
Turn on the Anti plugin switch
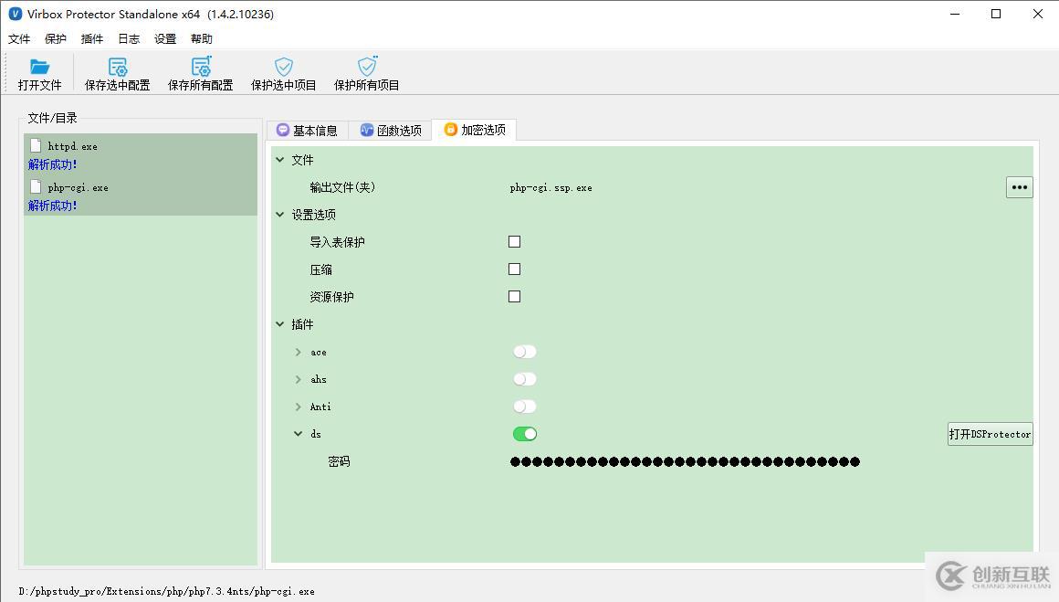(x=525, y=407)
